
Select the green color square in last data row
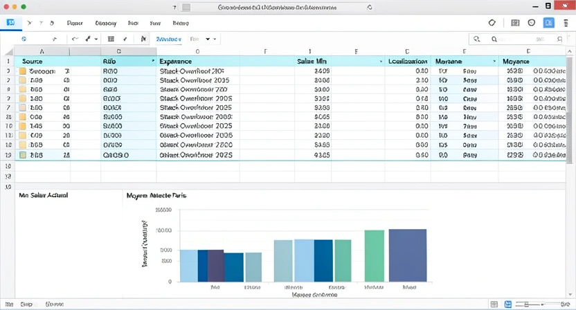pyautogui.click(x=23, y=156)
